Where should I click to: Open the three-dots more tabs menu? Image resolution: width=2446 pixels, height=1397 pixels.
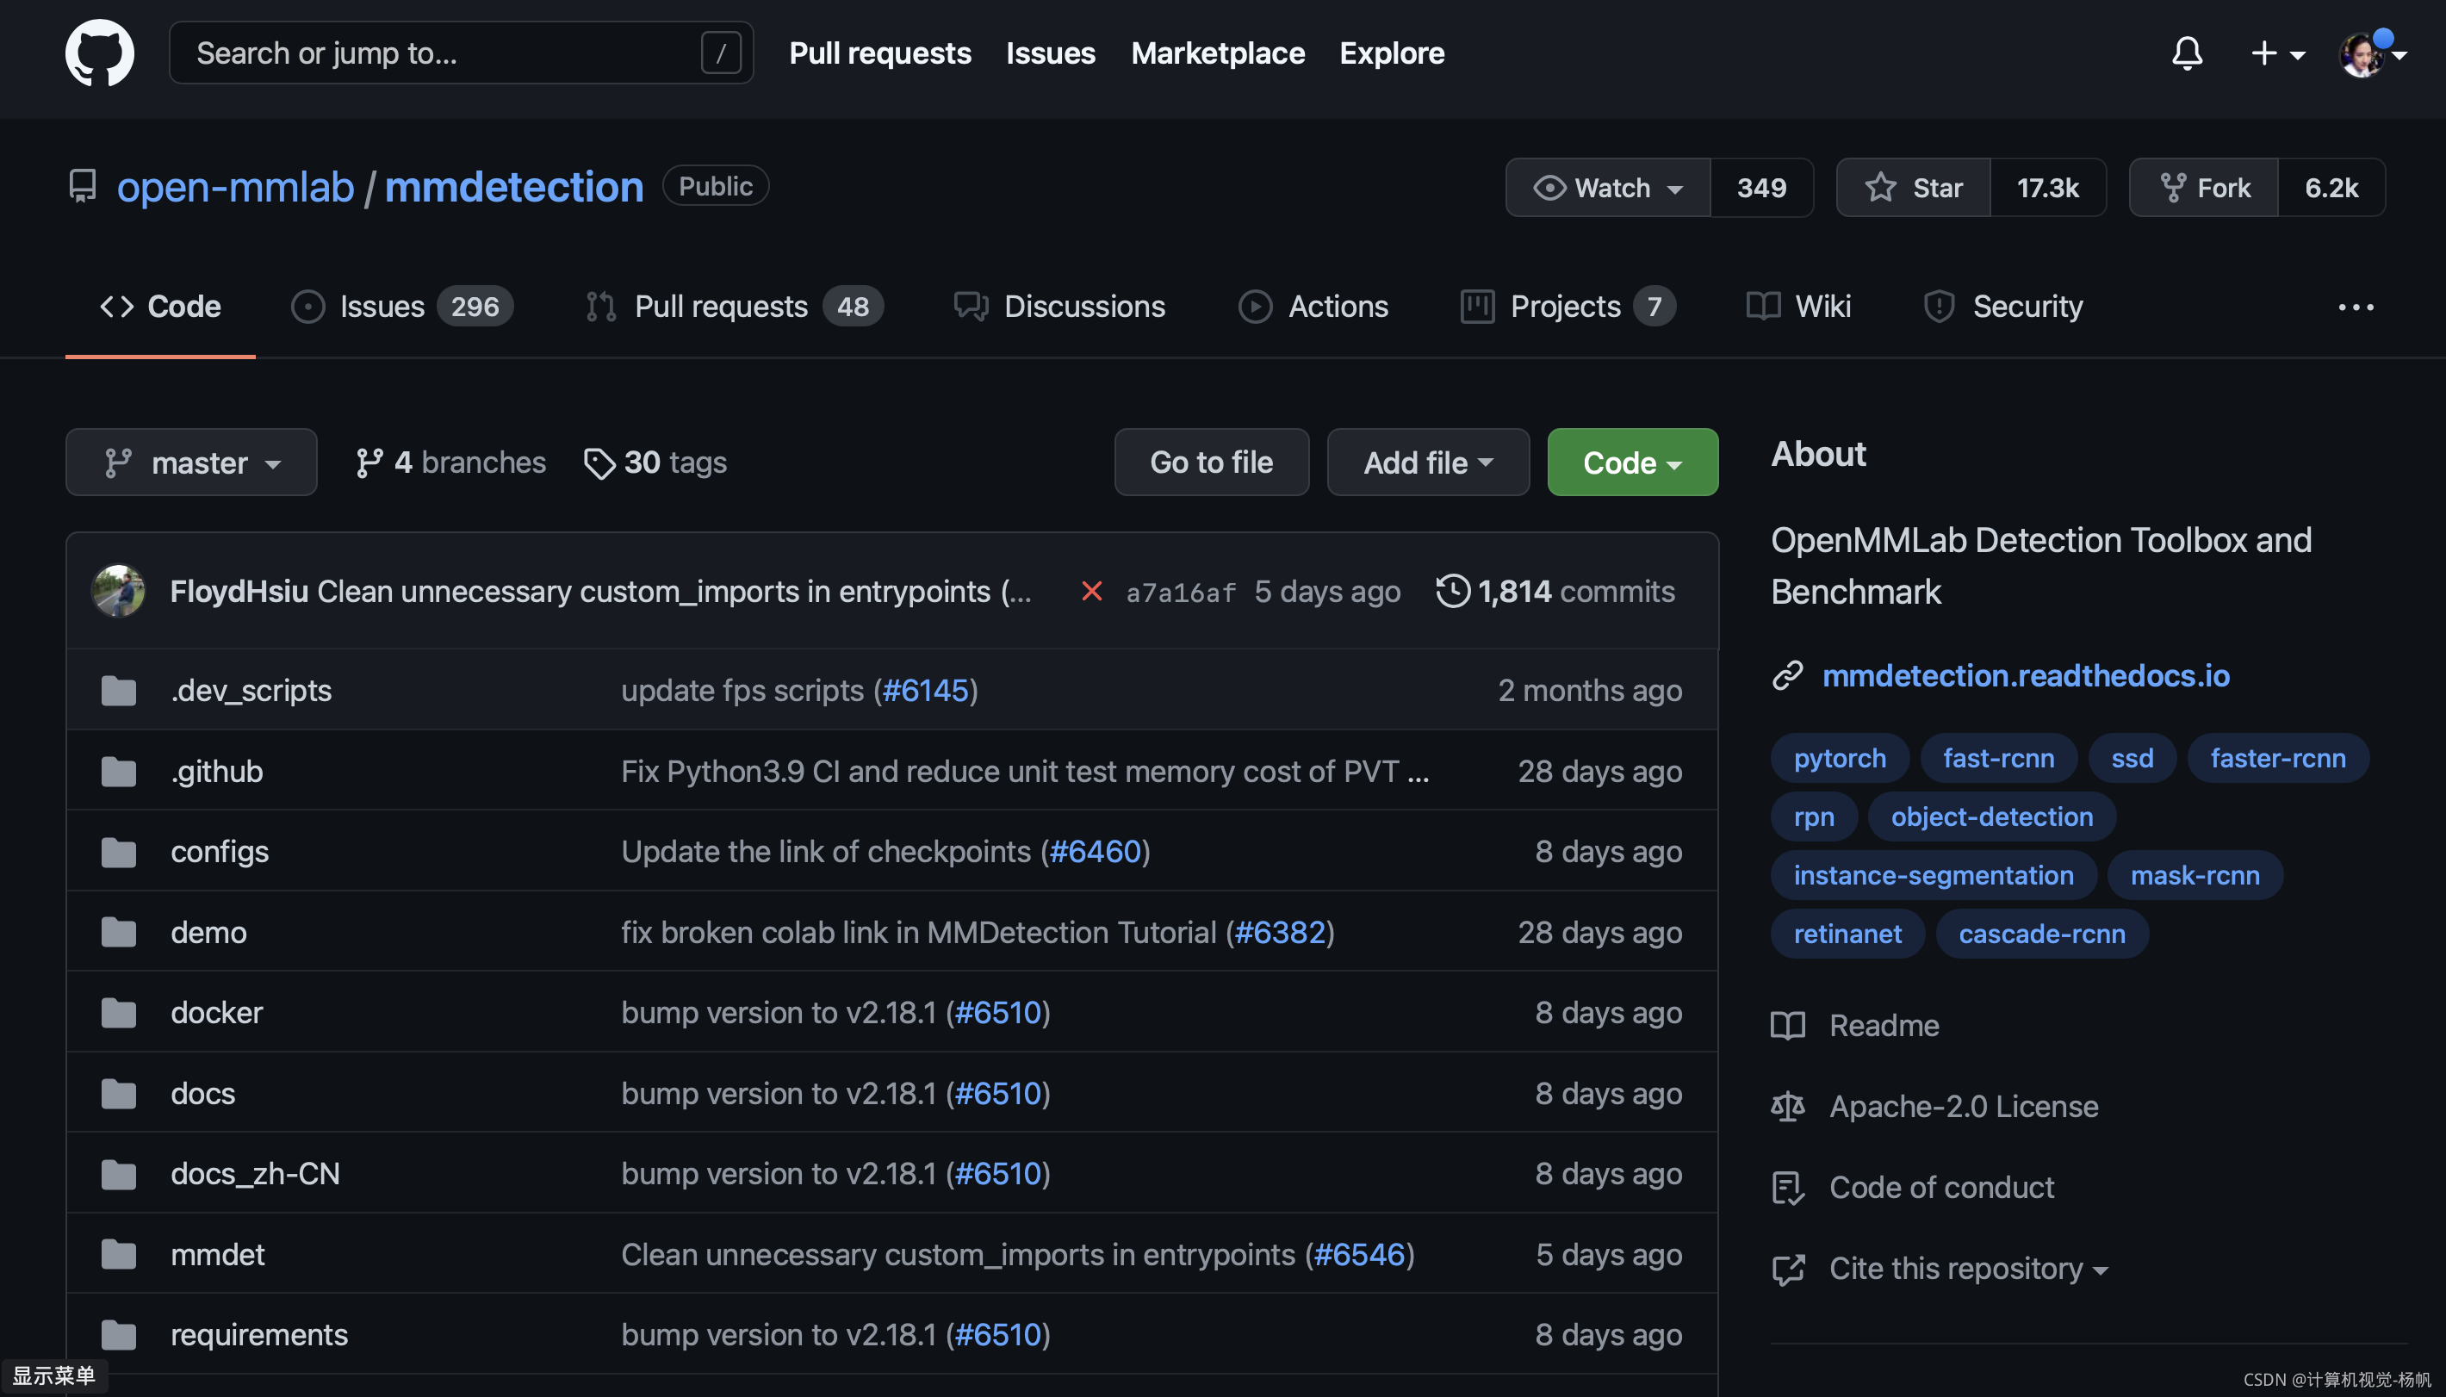pos(2356,307)
